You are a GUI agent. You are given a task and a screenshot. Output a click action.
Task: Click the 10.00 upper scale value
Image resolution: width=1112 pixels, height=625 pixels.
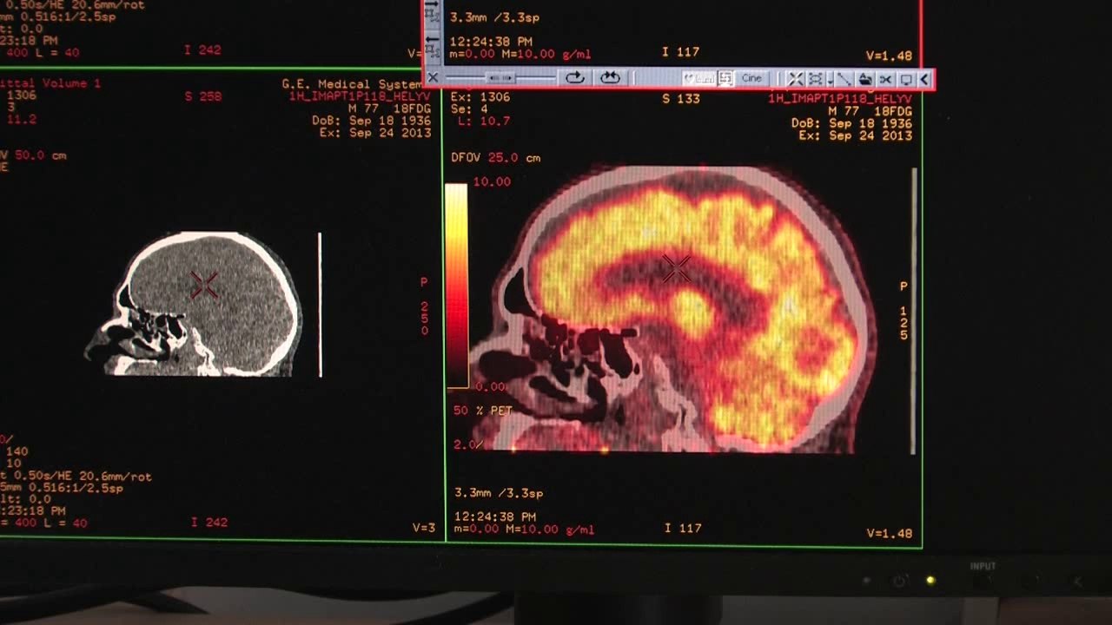tap(492, 182)
